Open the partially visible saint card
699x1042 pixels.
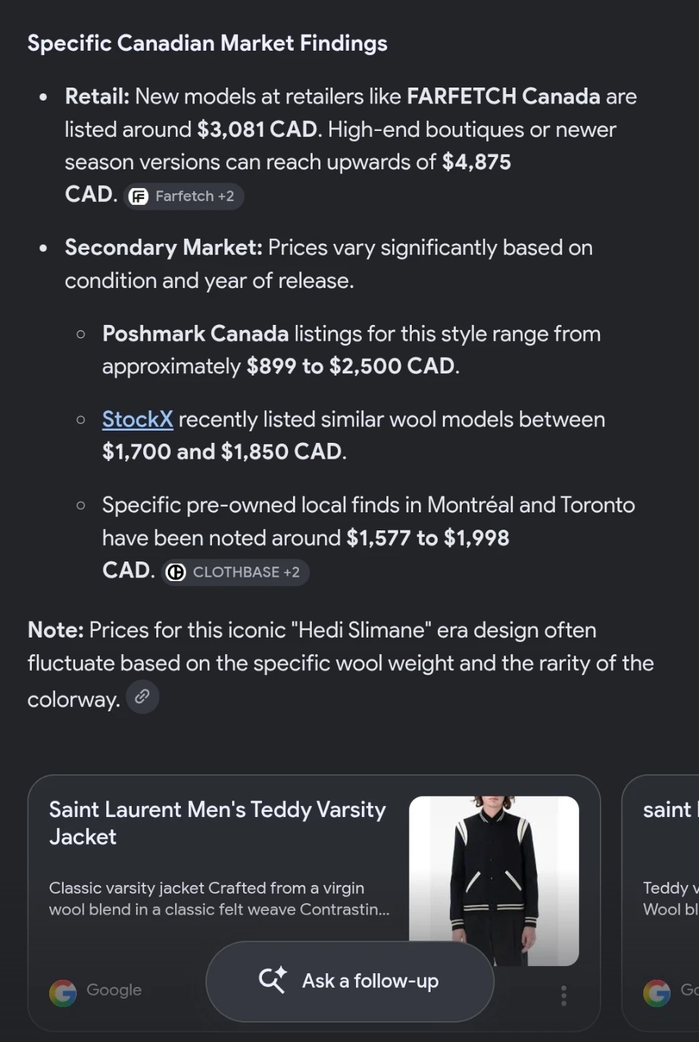tap(661, 903)
